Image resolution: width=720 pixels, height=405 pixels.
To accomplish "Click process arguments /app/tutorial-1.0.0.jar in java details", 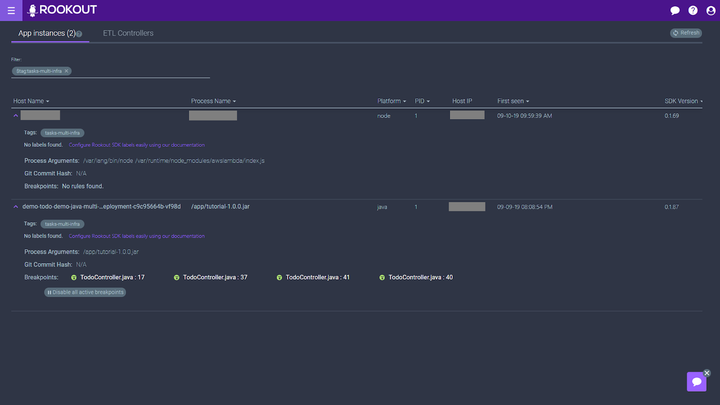I will pos(111,252).
